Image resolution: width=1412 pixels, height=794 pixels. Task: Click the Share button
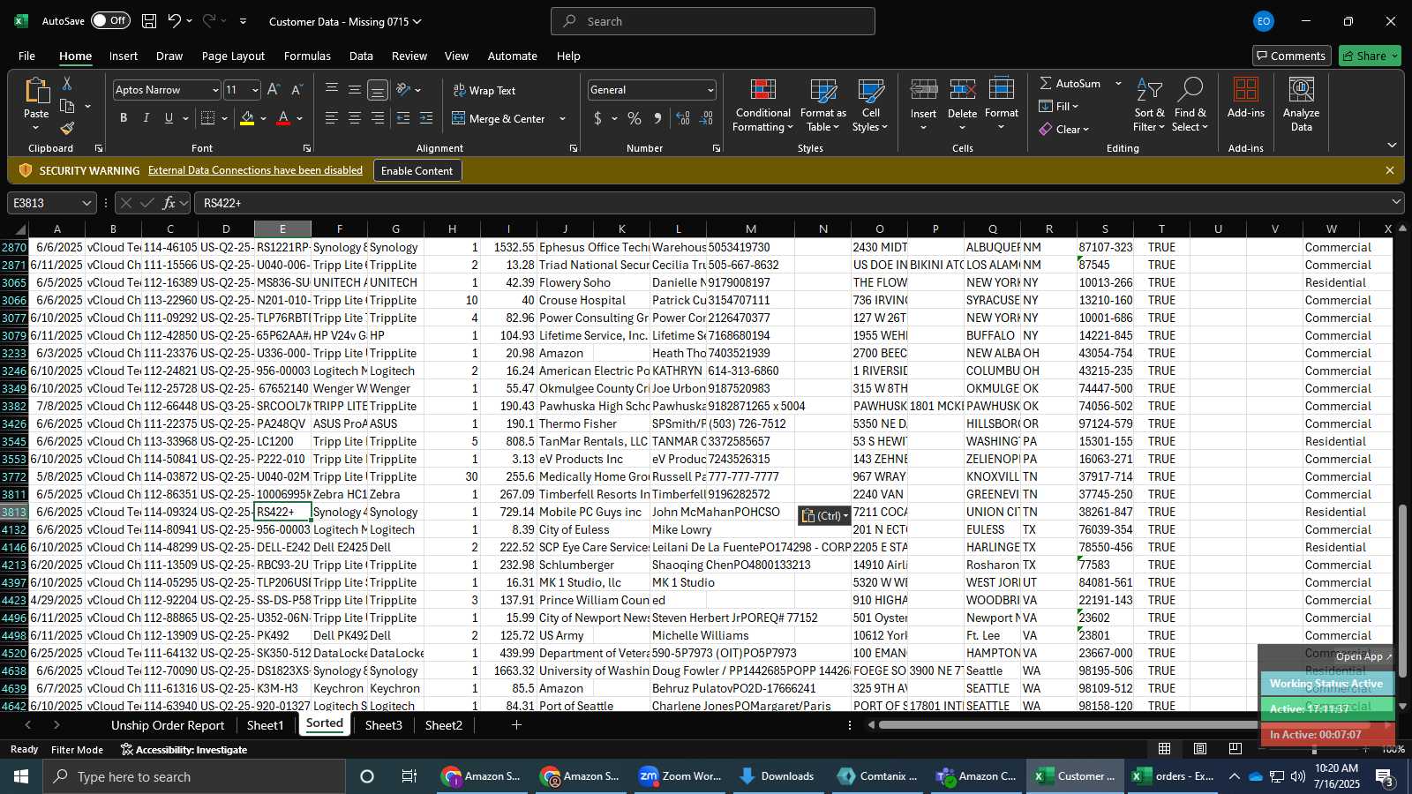pos(1369,56)
